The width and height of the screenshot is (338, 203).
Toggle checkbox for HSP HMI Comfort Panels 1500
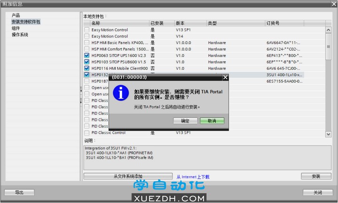(87, 49)
